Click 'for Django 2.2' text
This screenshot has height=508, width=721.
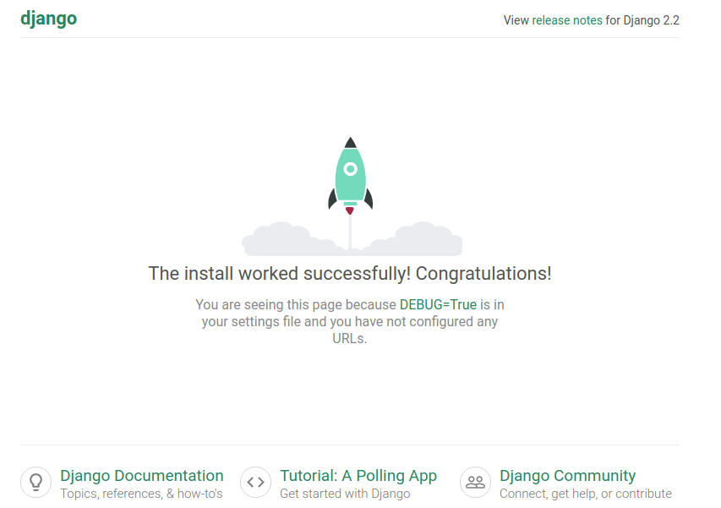642,20
